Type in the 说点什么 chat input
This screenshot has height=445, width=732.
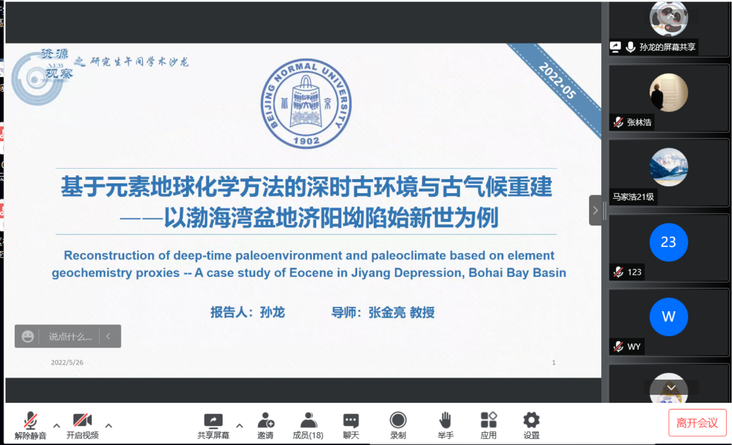pos(70,337)
